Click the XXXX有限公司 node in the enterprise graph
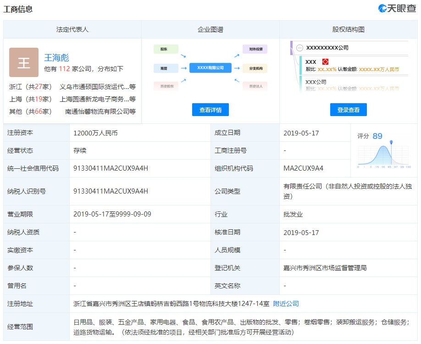 click(x=210, y=67)
